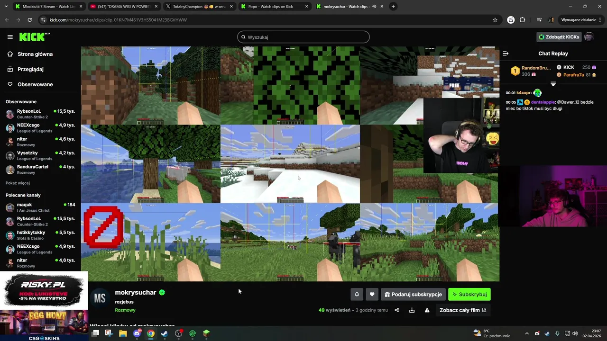
Task: Click Zobacz cały film link
Action: pyautogui.click(x=463, y=310)
